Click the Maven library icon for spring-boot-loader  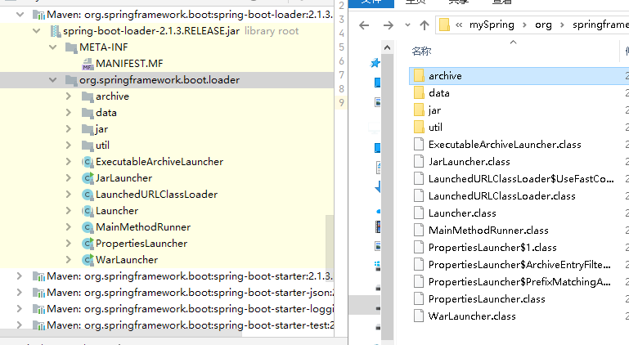pos(38,15)
